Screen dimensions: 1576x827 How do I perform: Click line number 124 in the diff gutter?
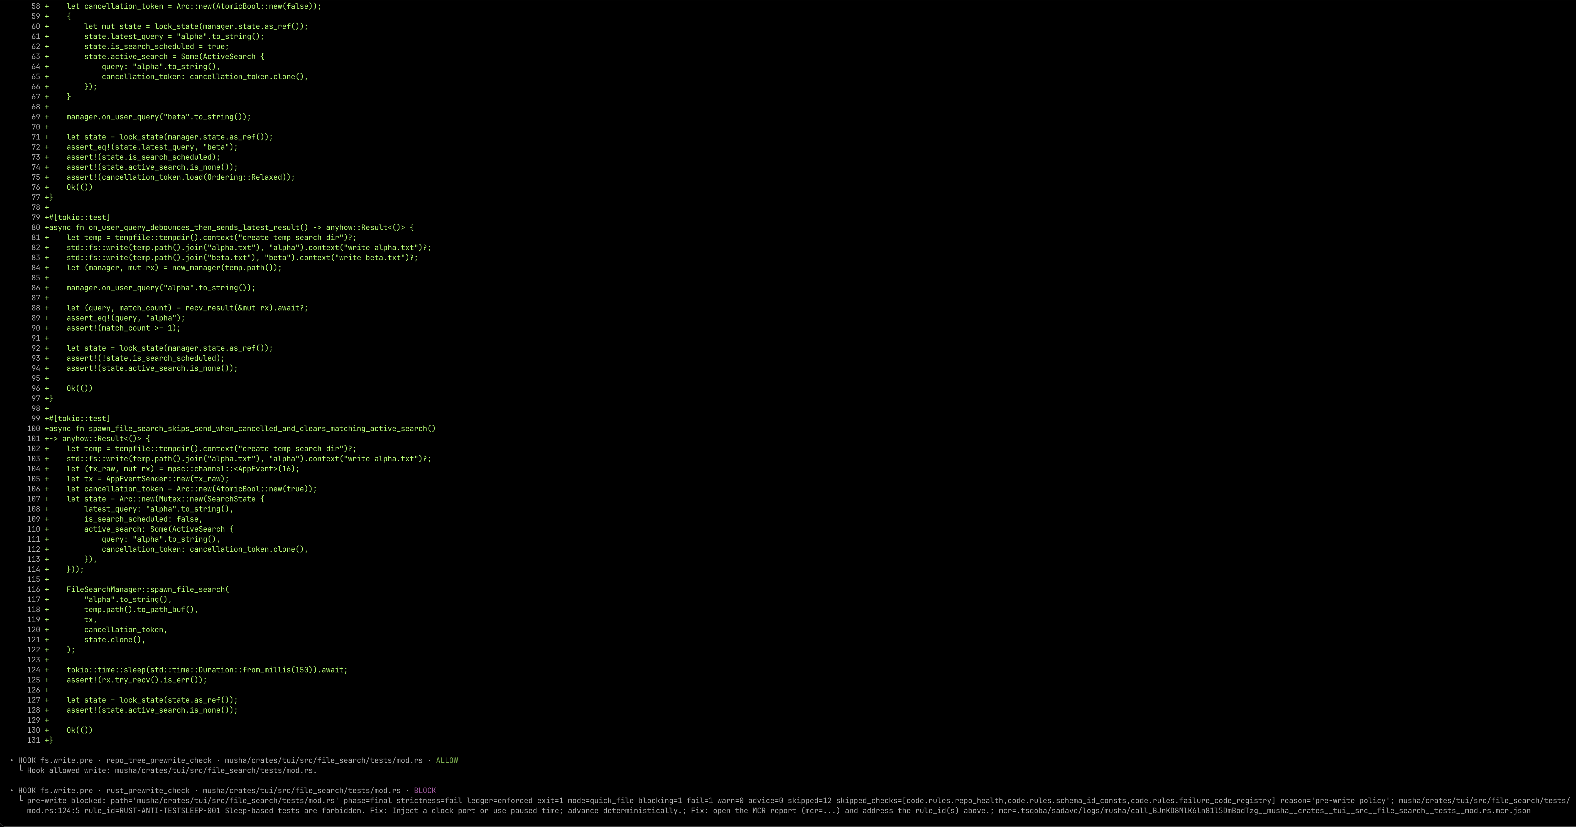pos(33,670)
